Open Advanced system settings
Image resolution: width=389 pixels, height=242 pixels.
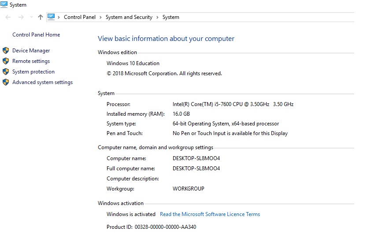[x=42, y=82]
